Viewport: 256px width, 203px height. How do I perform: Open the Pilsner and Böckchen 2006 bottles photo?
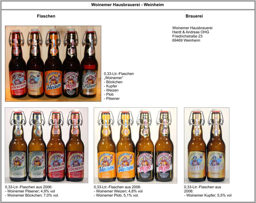pos(46,145)
